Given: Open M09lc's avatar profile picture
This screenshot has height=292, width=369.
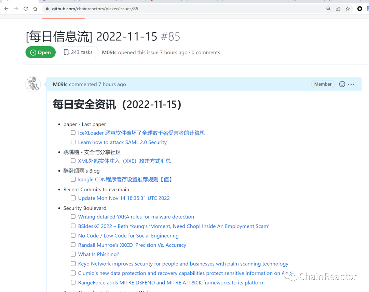Looking at the screenshot, I should pyautogui.click(x=33, y=84).
